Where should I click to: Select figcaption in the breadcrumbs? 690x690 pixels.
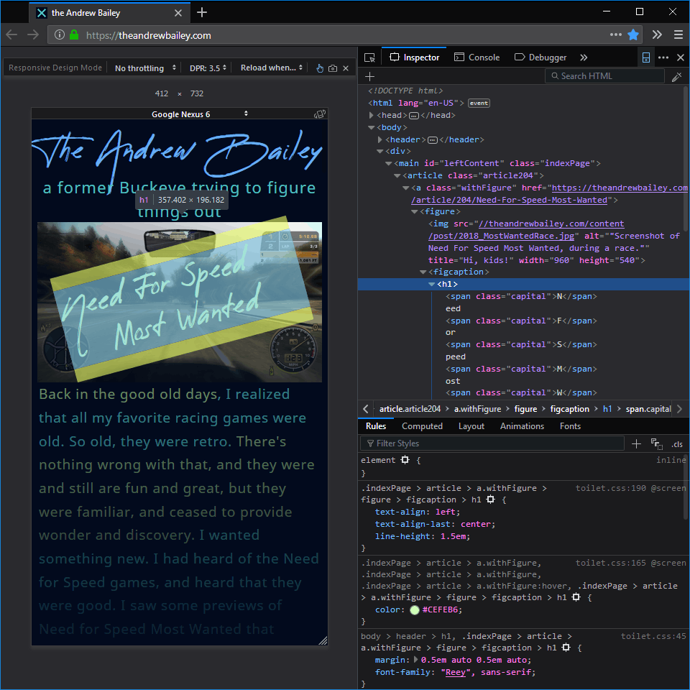[569, 409]
